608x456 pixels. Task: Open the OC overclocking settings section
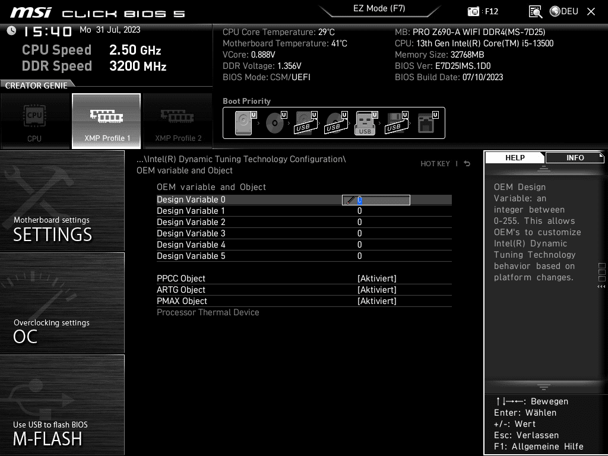62,303
